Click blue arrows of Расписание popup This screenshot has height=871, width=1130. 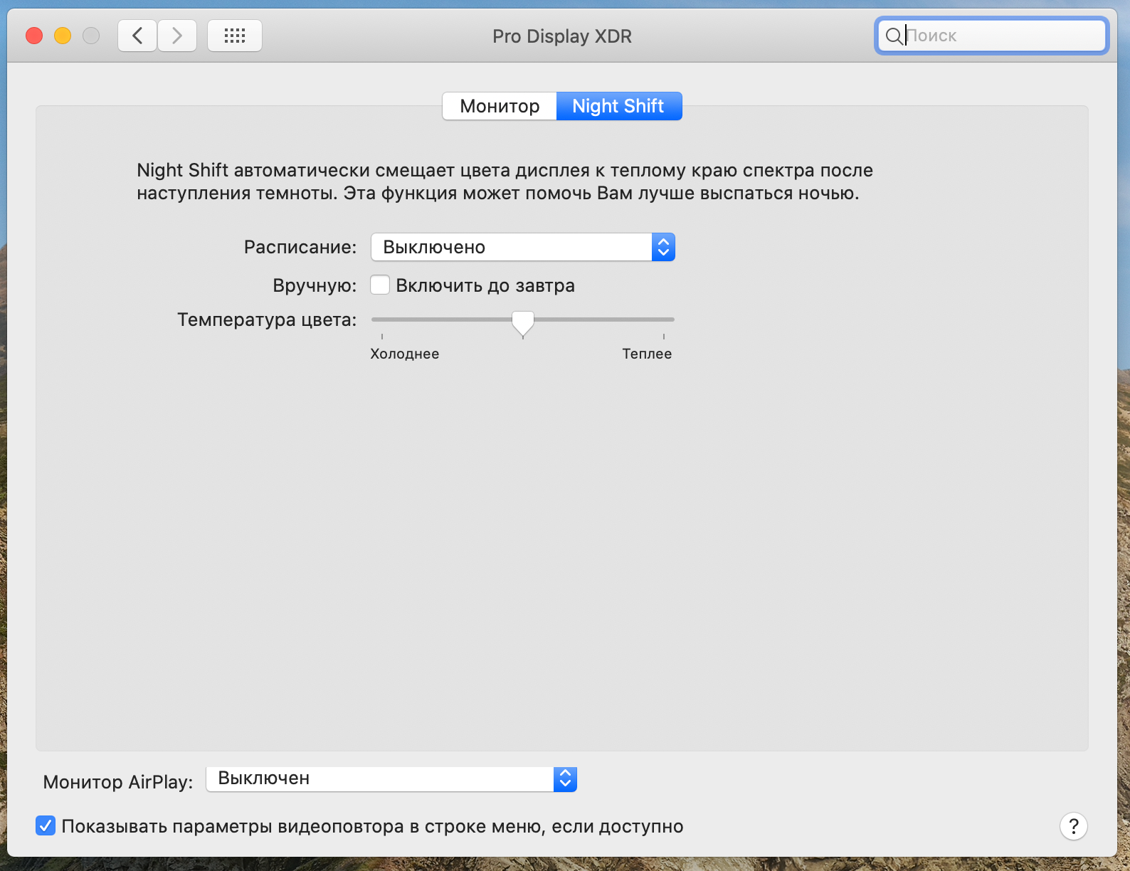coord(663,247)
